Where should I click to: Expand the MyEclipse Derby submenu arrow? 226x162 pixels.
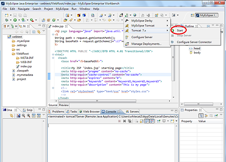(x=167, y=21)
